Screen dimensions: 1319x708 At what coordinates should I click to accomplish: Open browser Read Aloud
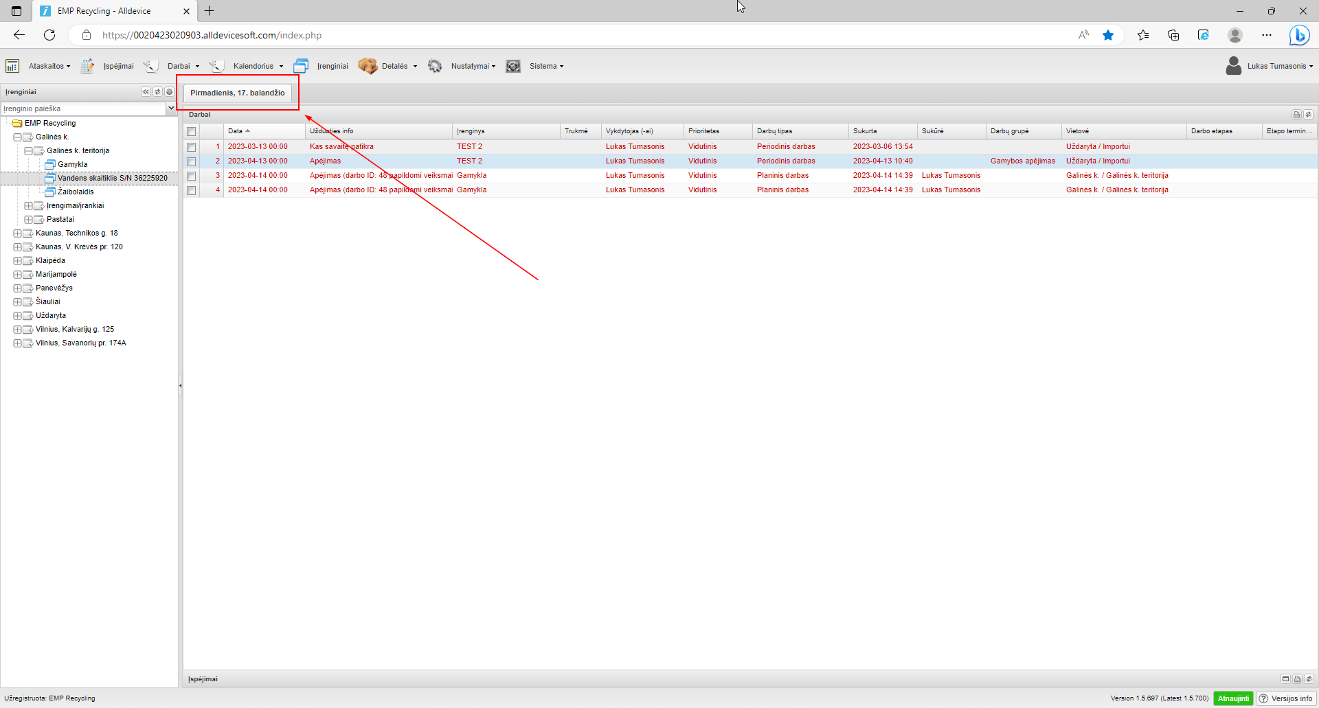click(1083, 35)
